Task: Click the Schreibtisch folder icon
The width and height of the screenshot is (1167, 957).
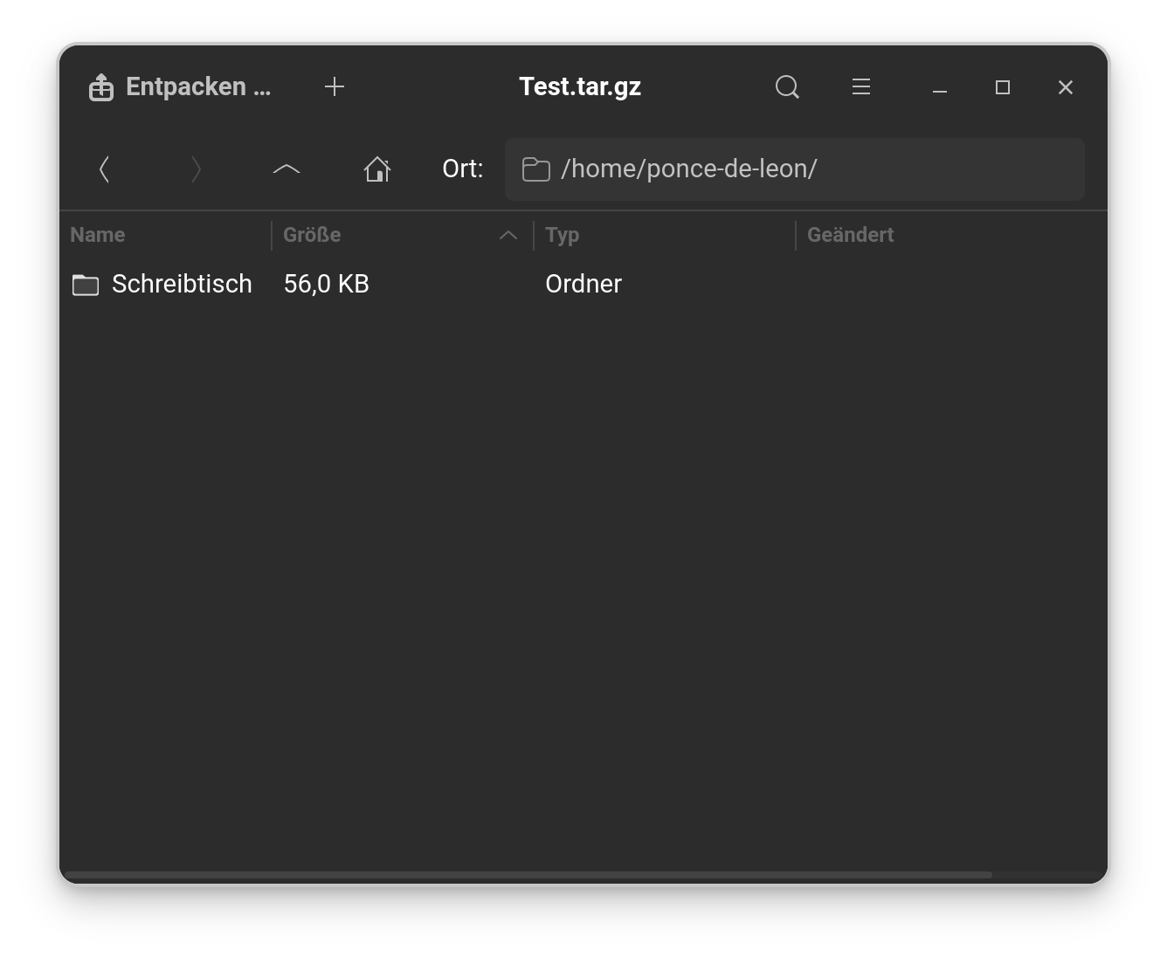Action: (x=86, y=285)
